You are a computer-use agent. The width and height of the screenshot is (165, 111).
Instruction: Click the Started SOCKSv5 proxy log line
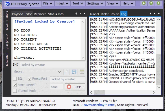point(123,78)
